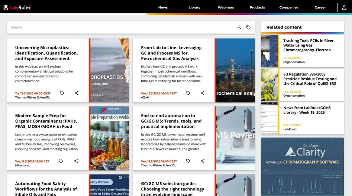Open News from LabRulezGCMS Library Week 19
Viewport: 352px width, 196px height.
(x=307, y=110)
